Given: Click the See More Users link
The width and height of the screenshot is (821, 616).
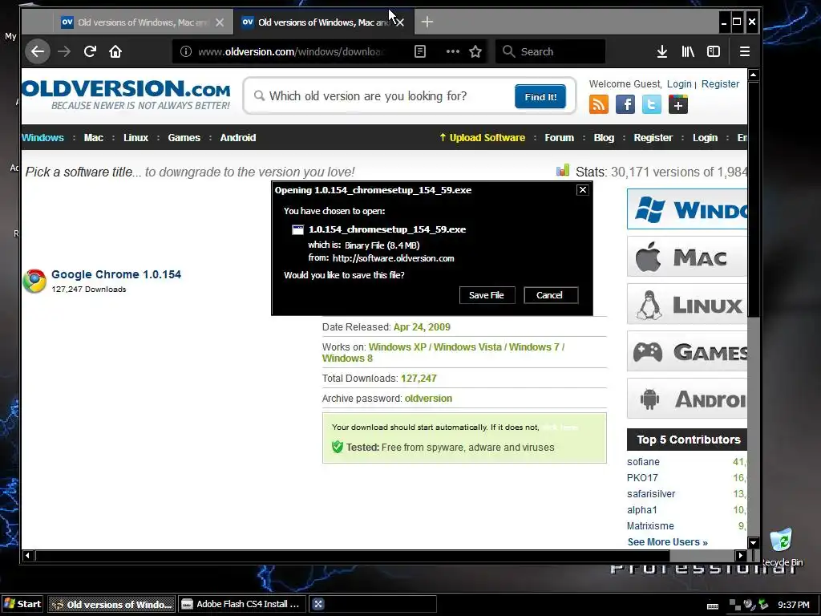Looking at the screenshot, I should [x=668, y=542].
